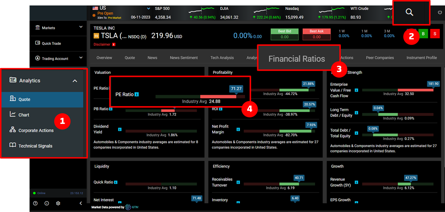Viewport: 445px width, 212px height.
Task: Click the circled info icon beside settings gear
Action: (x=47, y=203)
